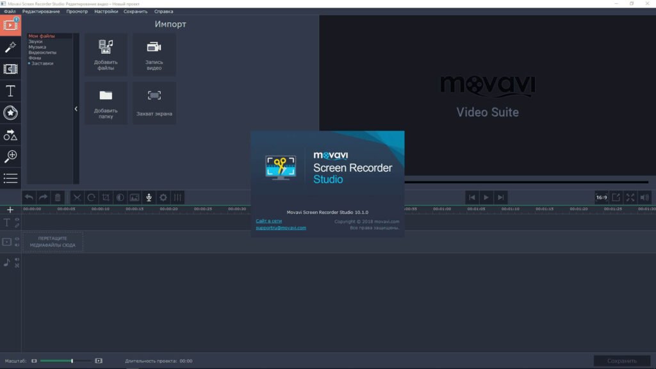
Task: Open the Callouts shapes tab
Action: (10, 135)
